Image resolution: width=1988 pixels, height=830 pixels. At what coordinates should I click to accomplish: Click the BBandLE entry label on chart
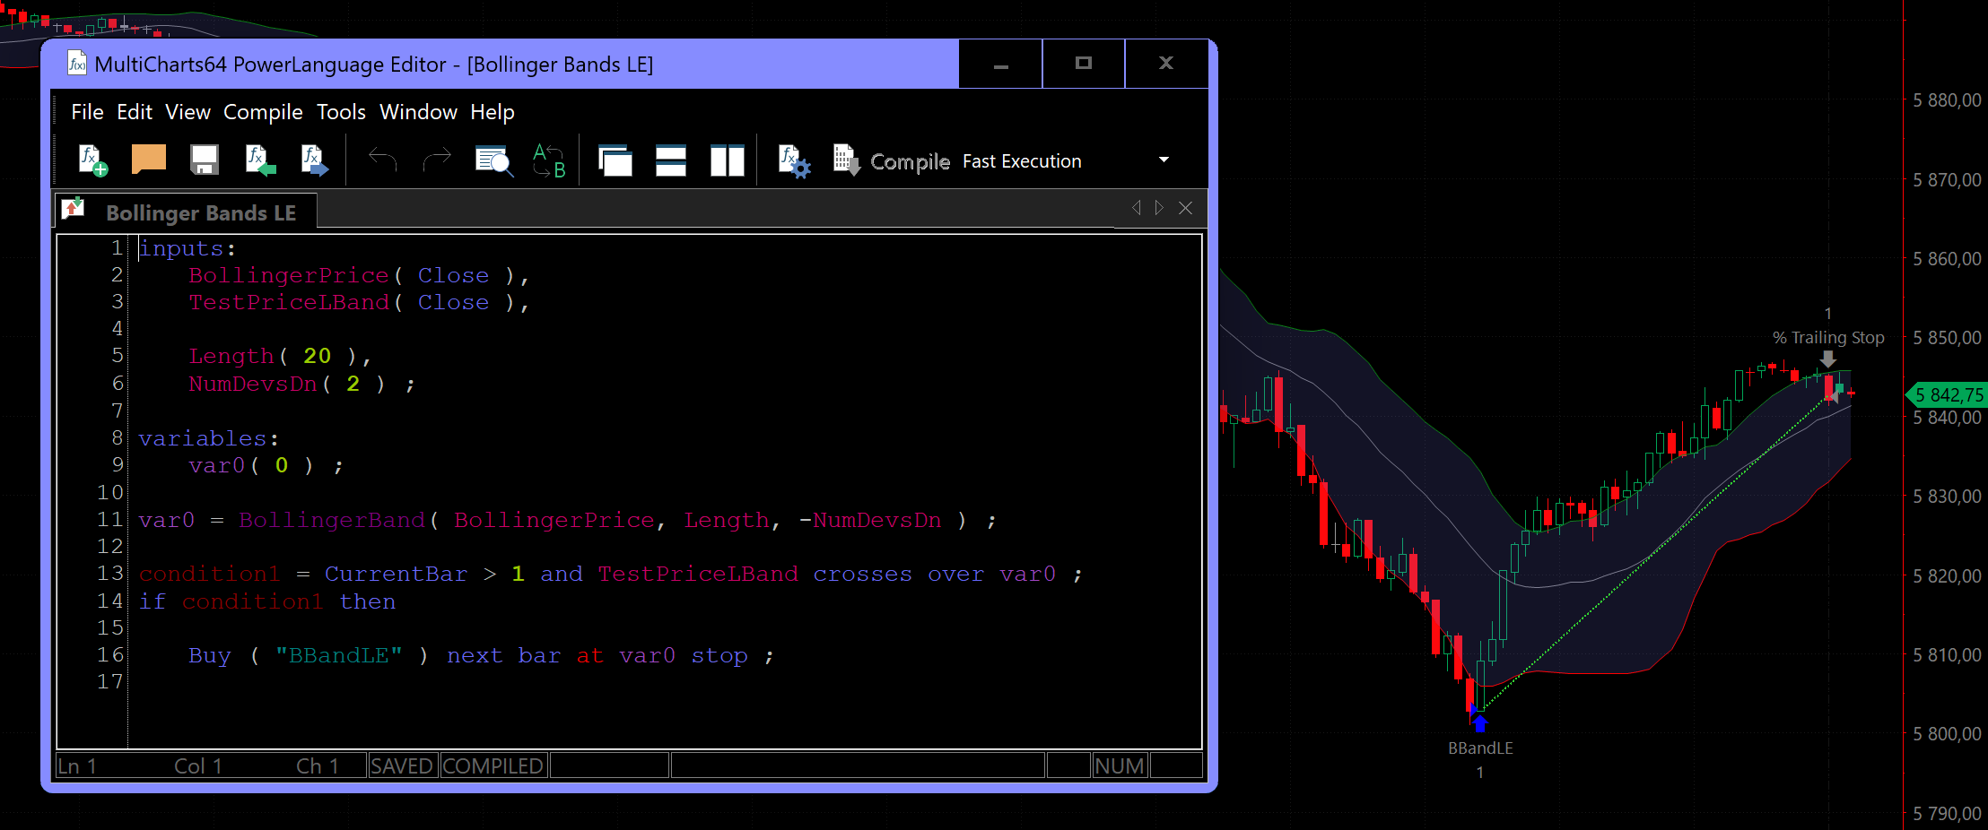[1480, 748]
